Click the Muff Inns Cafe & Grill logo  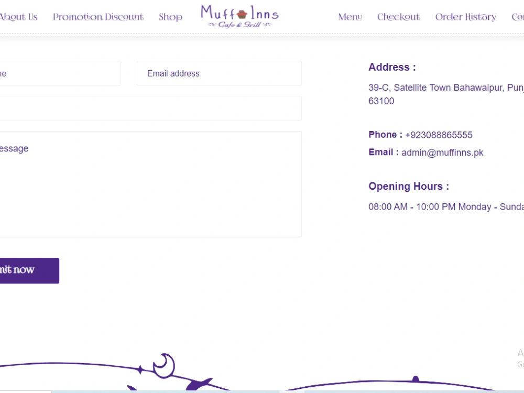tap(239, 16)
